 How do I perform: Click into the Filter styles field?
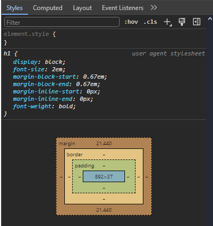pyautogui.click(x=62, y=22)
